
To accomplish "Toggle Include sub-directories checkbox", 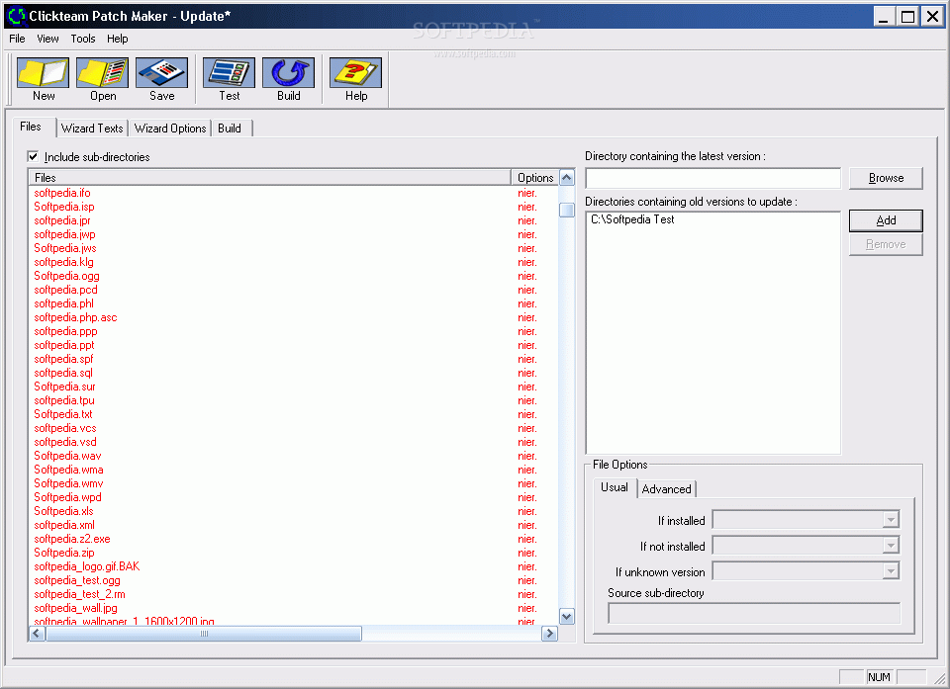I will [34, 157].
